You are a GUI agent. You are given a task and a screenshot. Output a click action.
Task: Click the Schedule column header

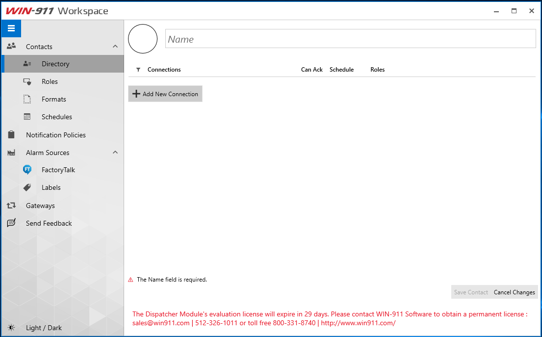(341, 70)
